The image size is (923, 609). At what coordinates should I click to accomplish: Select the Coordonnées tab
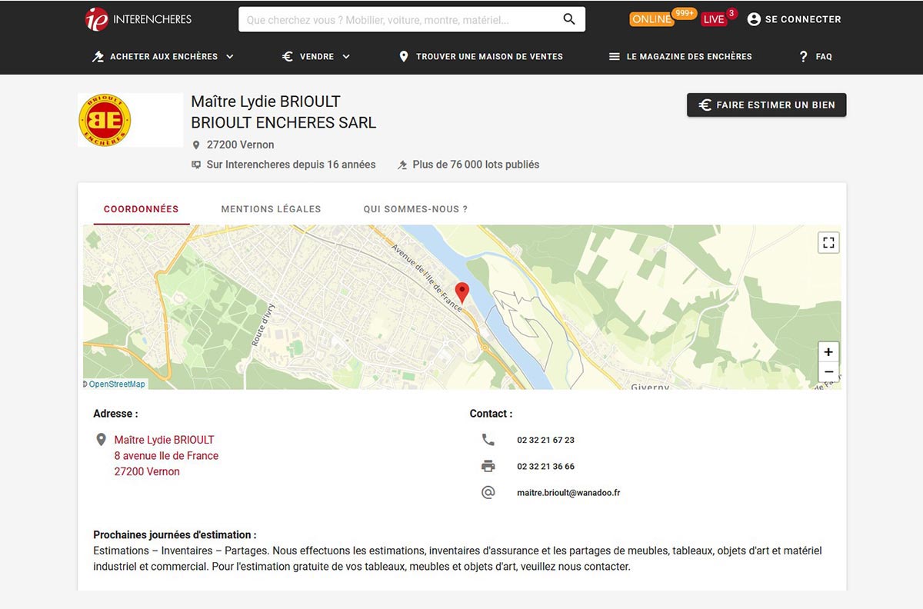[142, 209]
